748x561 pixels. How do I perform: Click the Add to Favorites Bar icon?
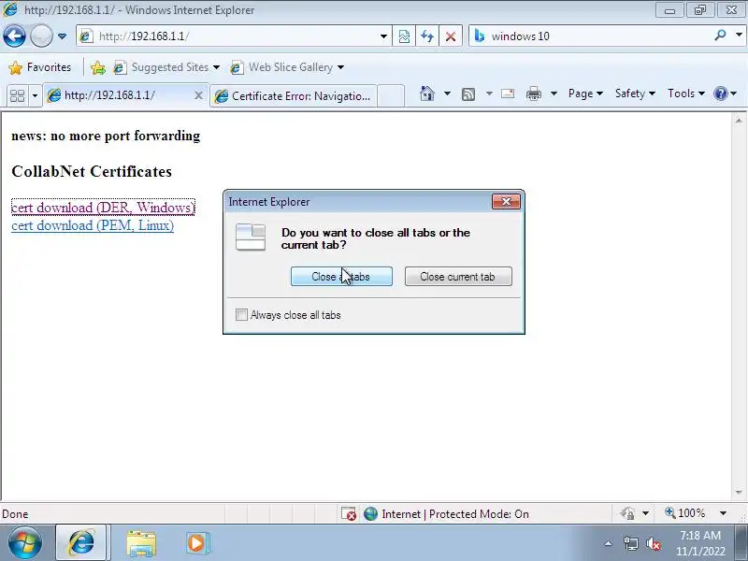tap(98, 67)
